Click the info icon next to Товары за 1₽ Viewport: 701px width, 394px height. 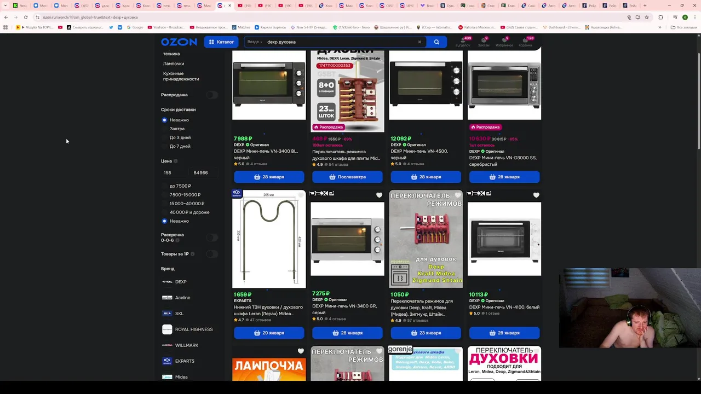coord(193,254)
